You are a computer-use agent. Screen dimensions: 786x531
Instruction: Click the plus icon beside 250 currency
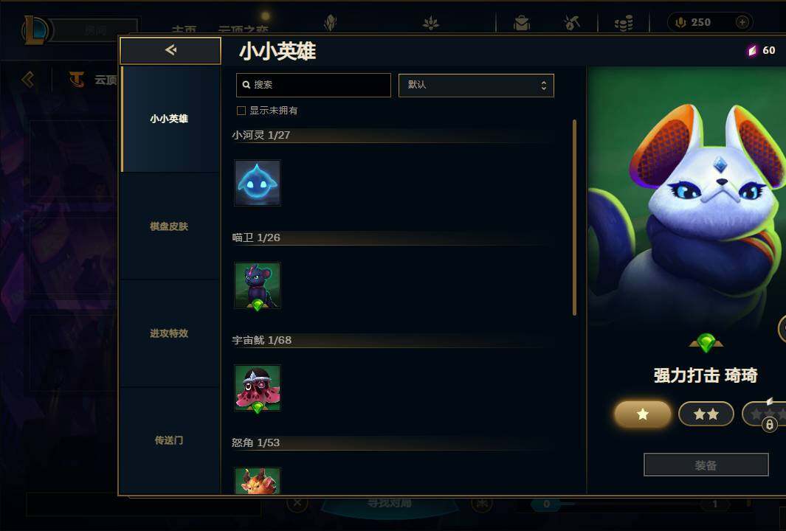[742, 22]
